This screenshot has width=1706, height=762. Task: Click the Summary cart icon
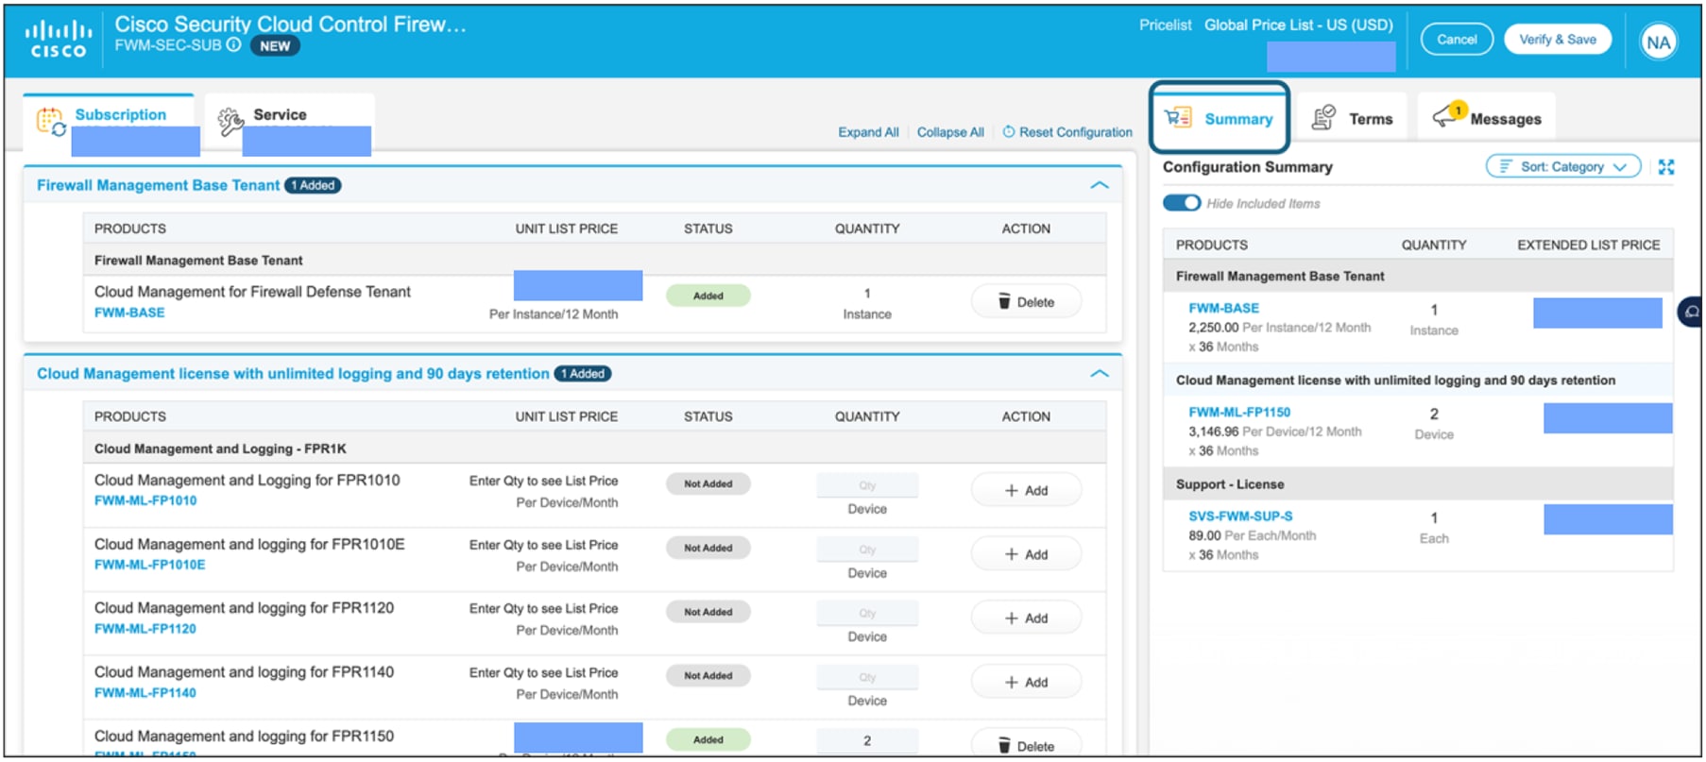click(x=1178, y=118)
